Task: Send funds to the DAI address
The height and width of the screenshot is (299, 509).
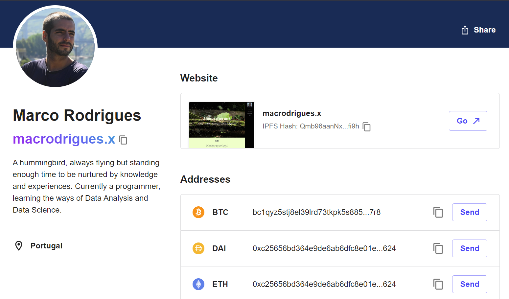Action: [469, 248]
